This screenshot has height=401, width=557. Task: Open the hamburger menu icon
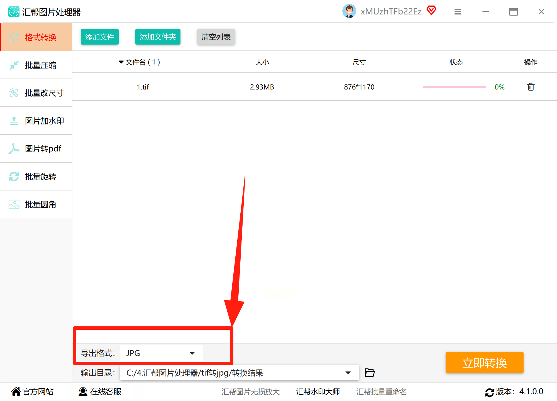pyautogui.click(x=458, y=12)
